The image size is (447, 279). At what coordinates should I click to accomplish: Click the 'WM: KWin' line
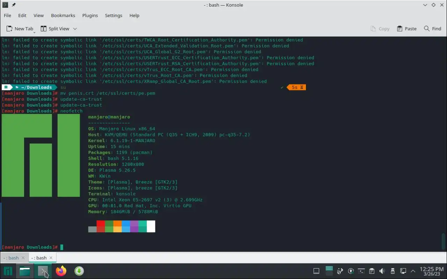[x=99, y=176]
